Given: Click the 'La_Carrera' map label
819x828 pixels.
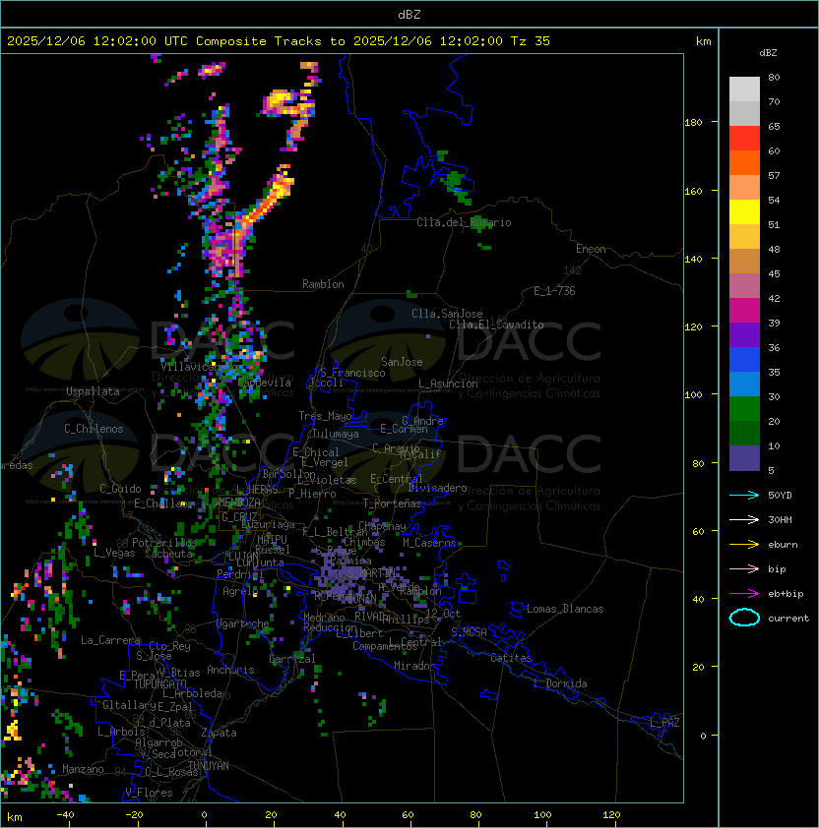Looking at the screenshot, I should click(x=110, y=640).
